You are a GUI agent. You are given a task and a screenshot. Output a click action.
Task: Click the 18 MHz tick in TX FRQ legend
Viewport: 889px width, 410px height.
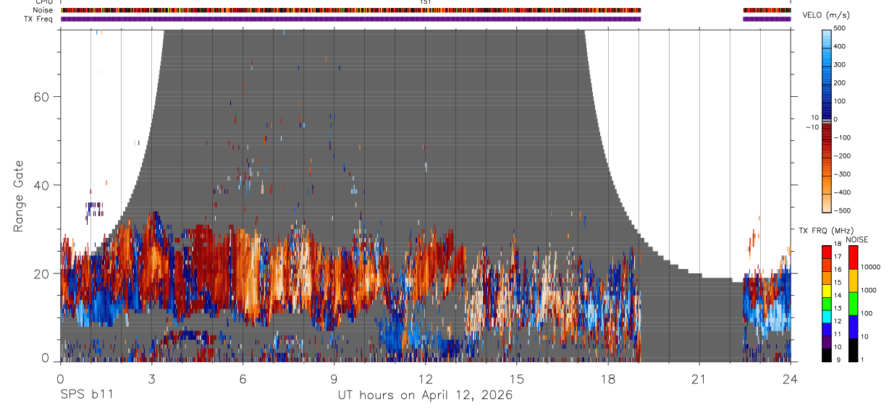838,244
